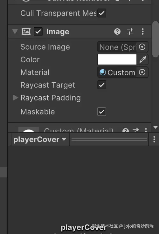The height and width of the screenshot is (234, 159).
Task: Open Custom (Material) preset settings icon
Action: (136, 131)
